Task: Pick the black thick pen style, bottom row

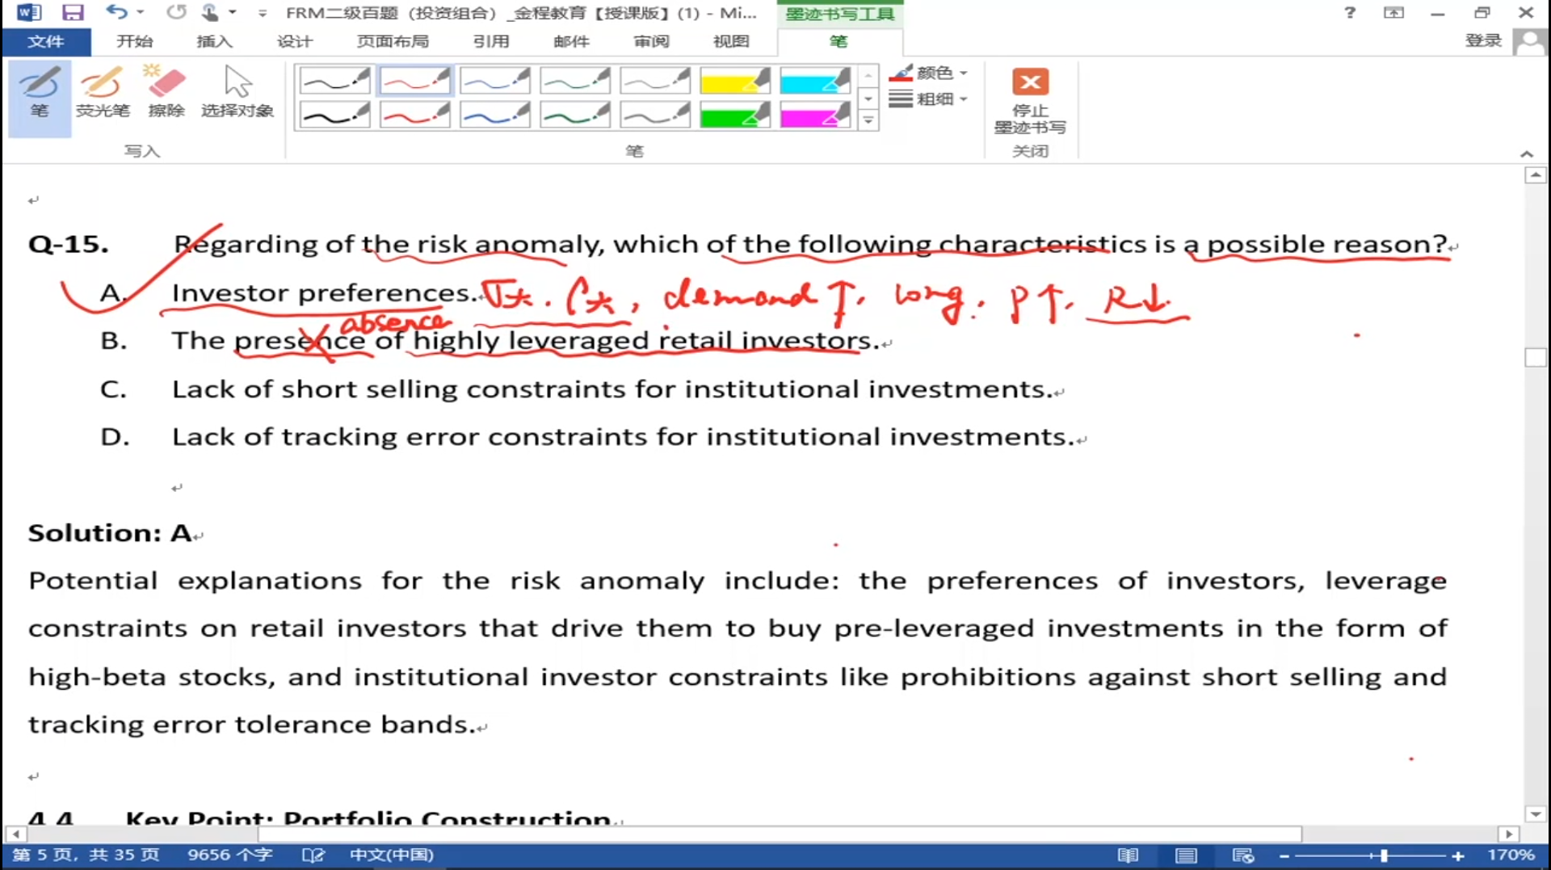Action: 334,115
